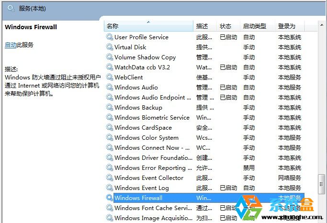The image size is (327, 223).
Task: Click gear icon next to Windows Audio
Action: pos(109,88)
